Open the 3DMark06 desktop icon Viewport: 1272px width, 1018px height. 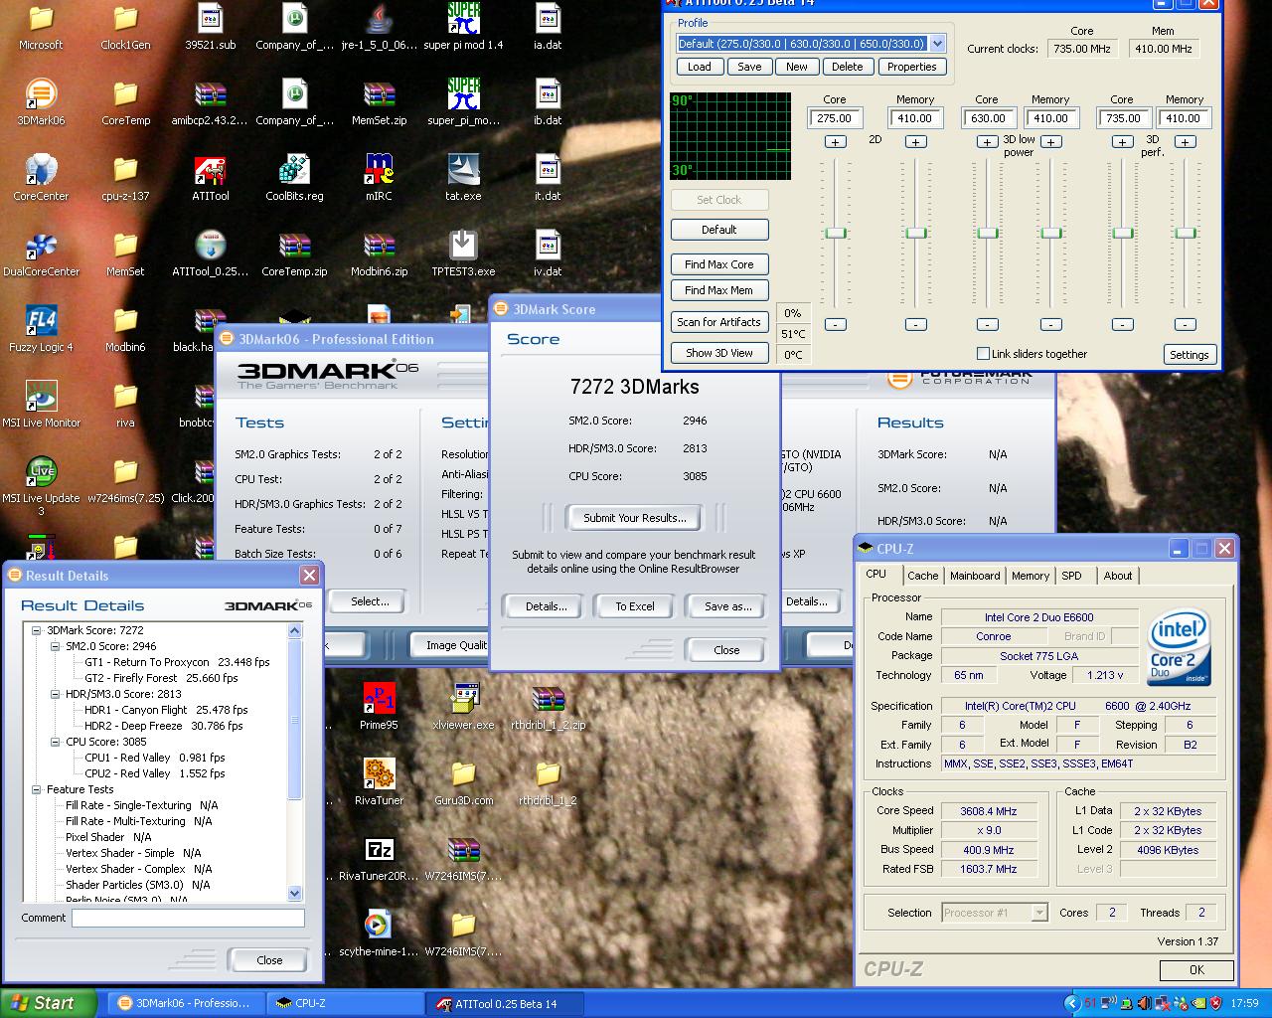point(41,95)
